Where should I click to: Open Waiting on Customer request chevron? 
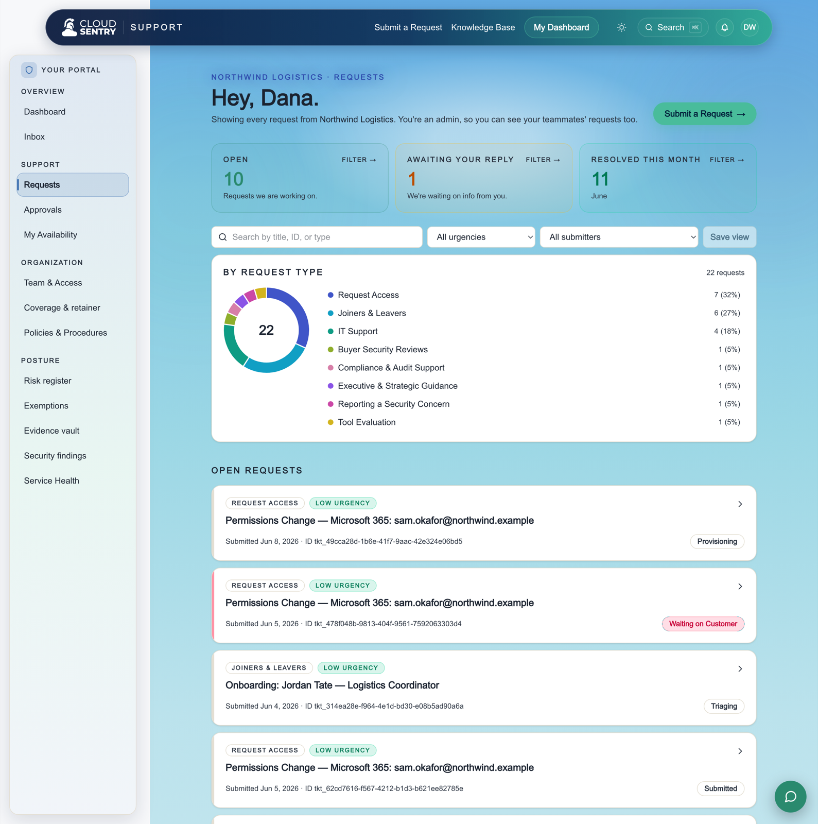(740, 586)
